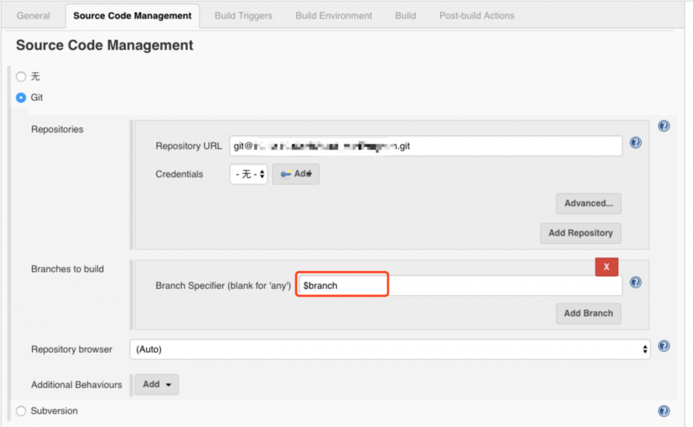Click the Repository browser label
The image size is (693, 427).
pyautogui.click(x=71, y=349)
